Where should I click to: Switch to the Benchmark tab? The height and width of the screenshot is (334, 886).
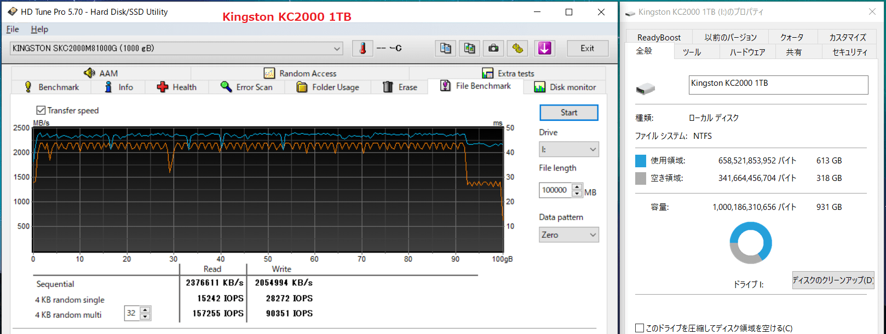[x=52, y=87]
